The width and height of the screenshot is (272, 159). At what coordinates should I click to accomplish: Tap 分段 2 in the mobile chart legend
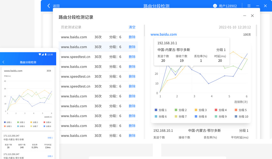click(21, 122)
